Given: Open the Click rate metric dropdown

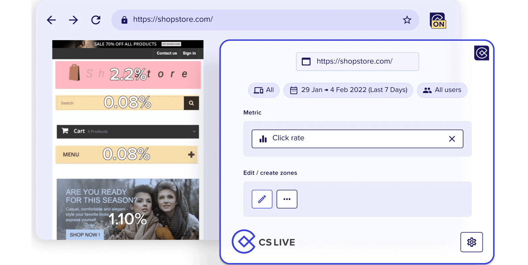Looking at the screenshot, I should (350, 139).
